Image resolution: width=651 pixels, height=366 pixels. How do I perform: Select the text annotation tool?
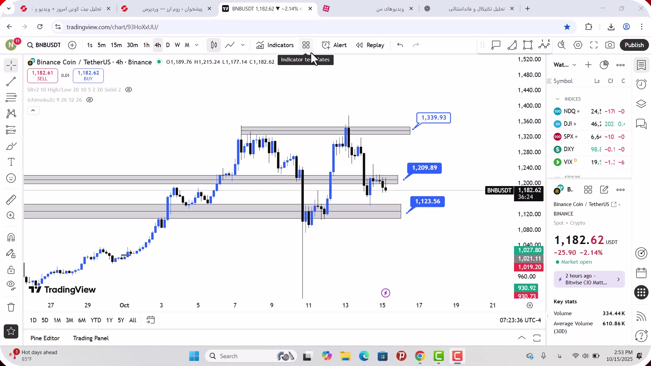pyautogui.click(x=11, y=162)
